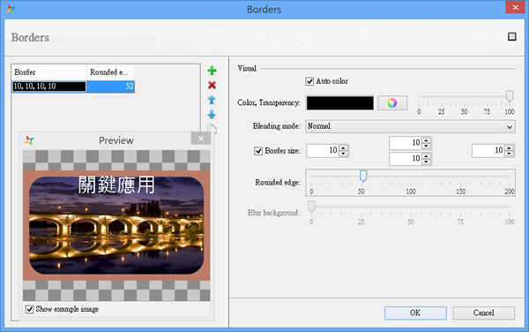Increase top border size stepper
529x332 pixels.
tap(427, 140)
